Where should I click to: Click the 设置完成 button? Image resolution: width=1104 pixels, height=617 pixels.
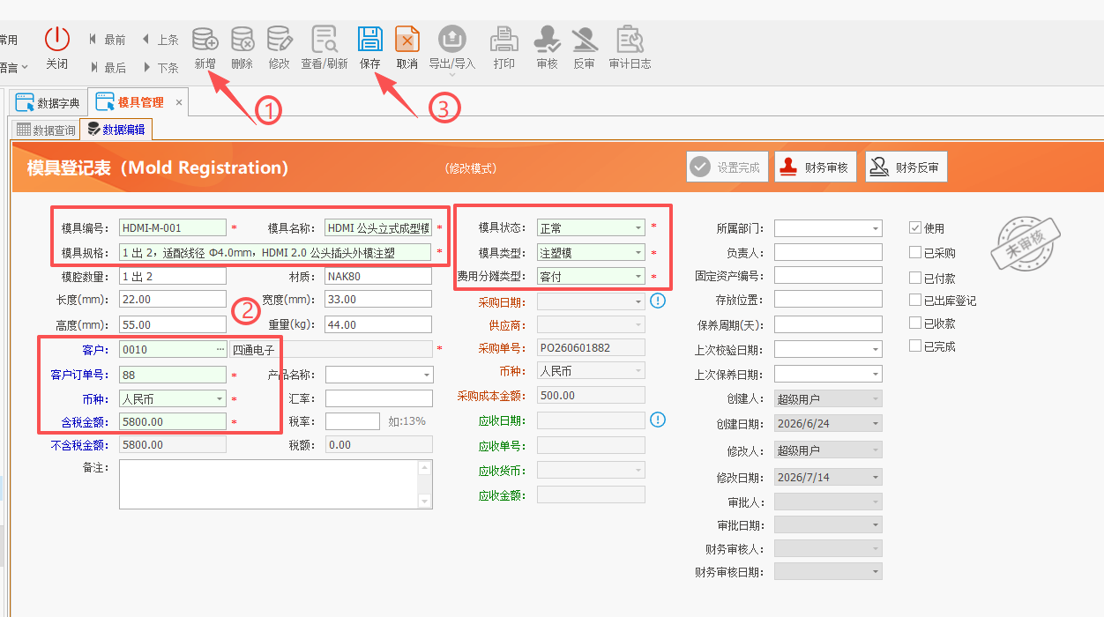727,167
